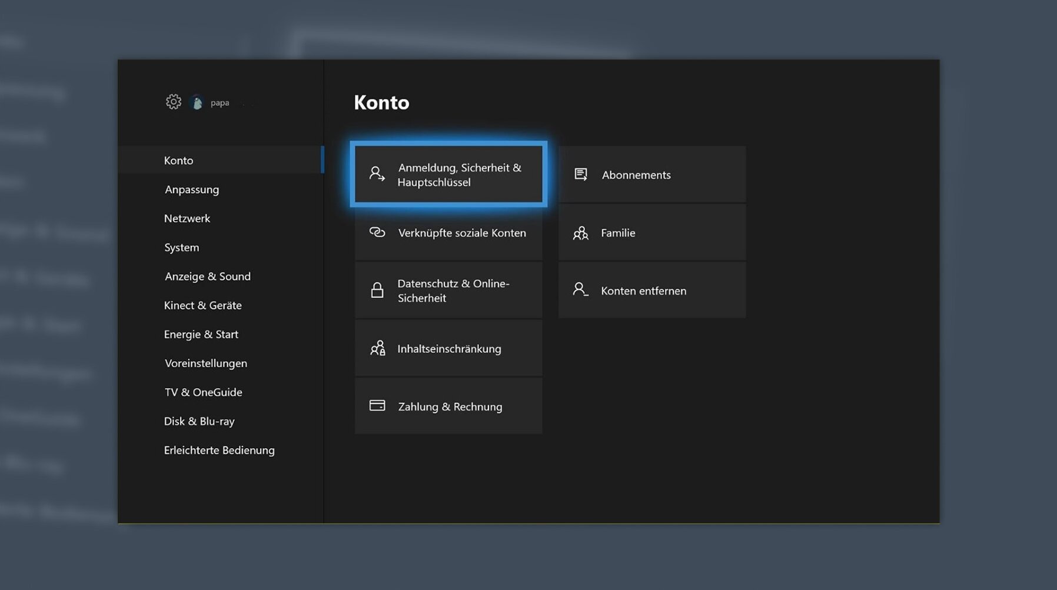Open TV & OneGuide settings
Image resolution: width=1057 pixels, height=590 pixels.
point(203,392)
